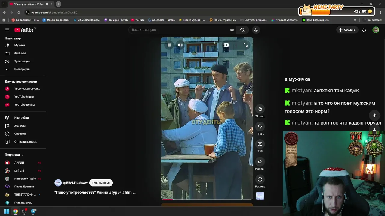Share the Short via Поделиться
The width and height of the screenshot is (385, 216).
[260, 162]
